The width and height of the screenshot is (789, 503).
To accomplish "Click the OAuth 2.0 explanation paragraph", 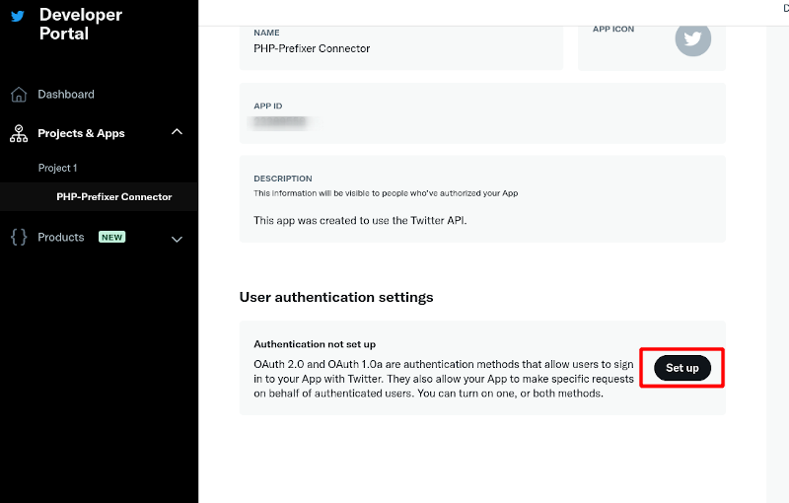I will (x=443, y=379).
